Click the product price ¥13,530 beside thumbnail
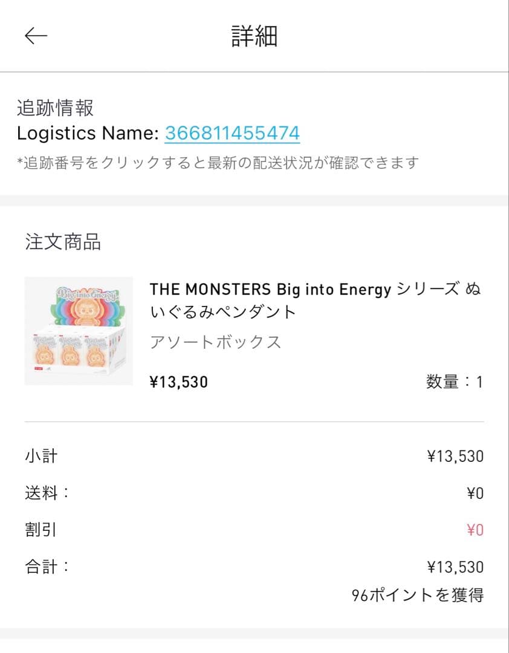 click(x=178, y=382)
